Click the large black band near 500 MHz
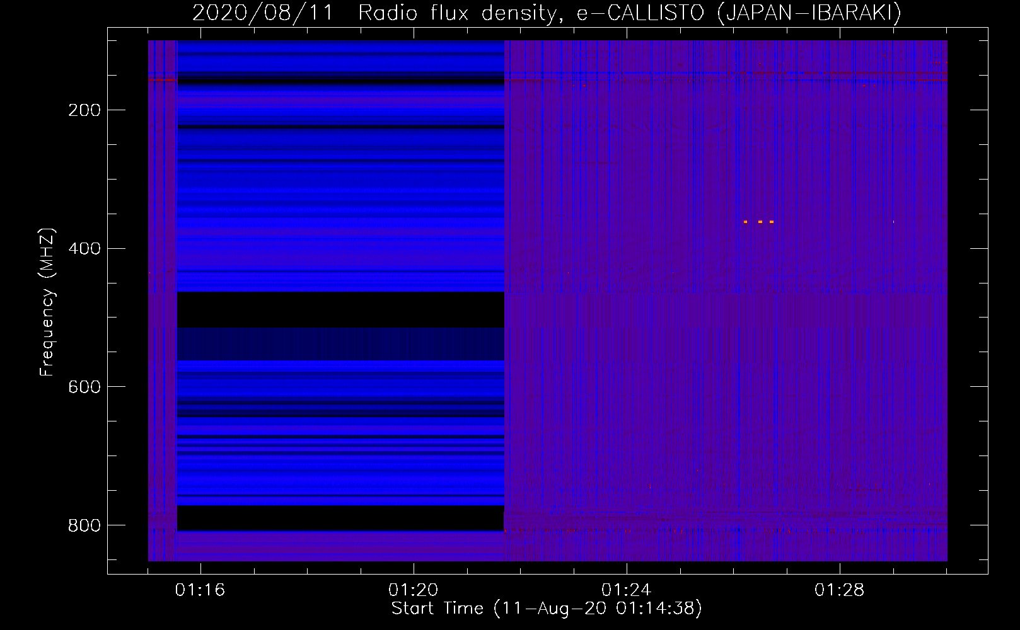The height and width of the screenshot is (630, 1020). (x=340, y=309)
